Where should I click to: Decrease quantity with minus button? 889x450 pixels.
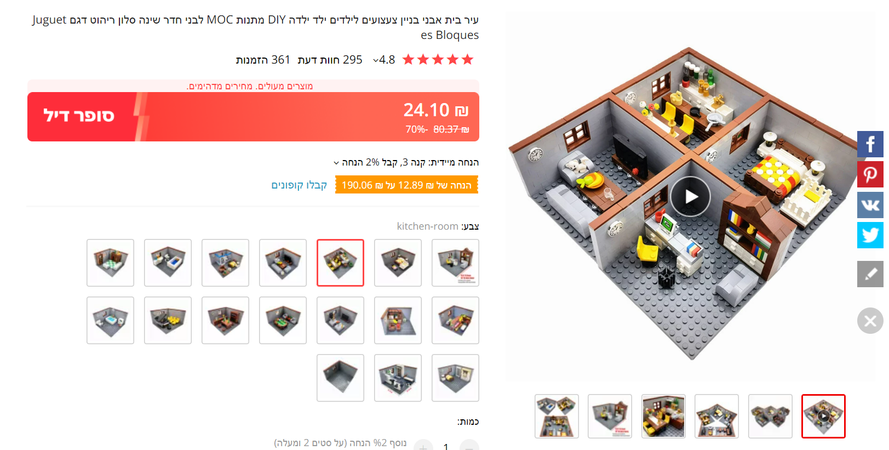(x=469, y=446)
